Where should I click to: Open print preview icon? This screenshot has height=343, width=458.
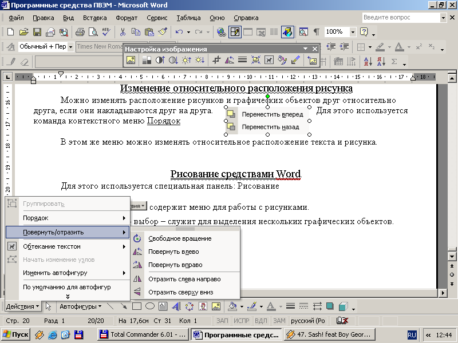click(93, 32)
